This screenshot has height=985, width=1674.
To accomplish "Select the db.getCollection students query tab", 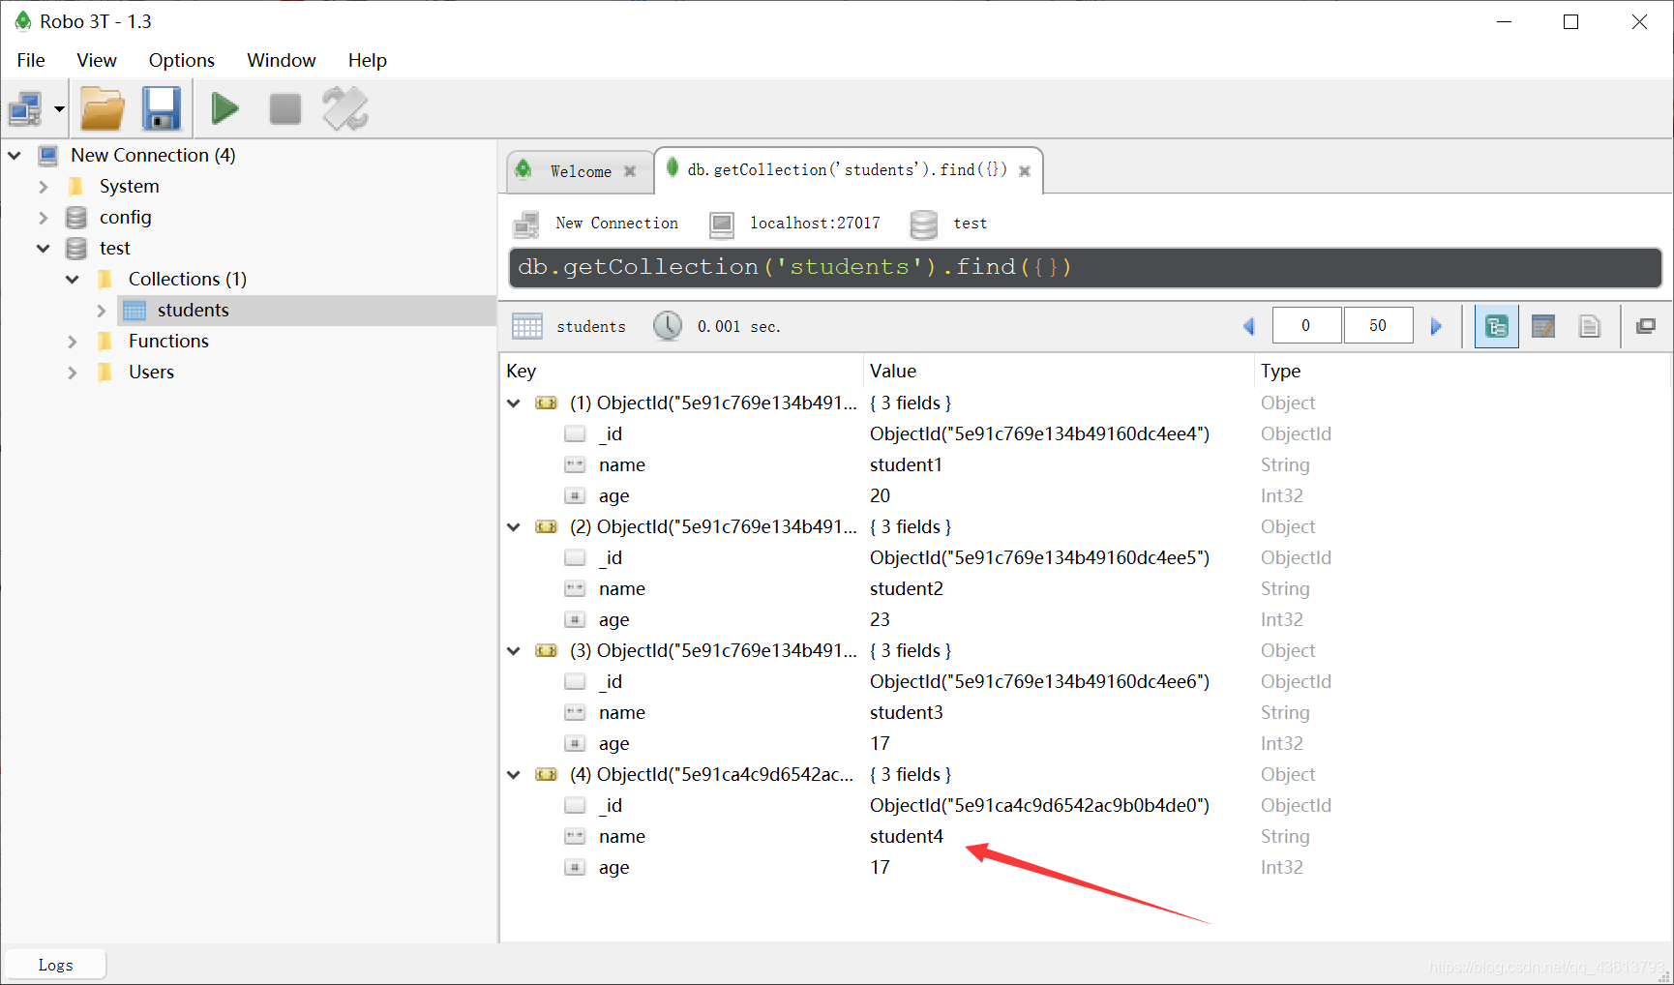I will click(847, 169).
